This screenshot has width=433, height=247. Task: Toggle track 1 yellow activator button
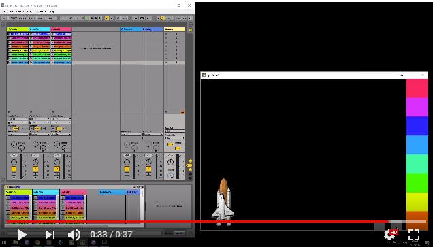[x=14, y=169]
